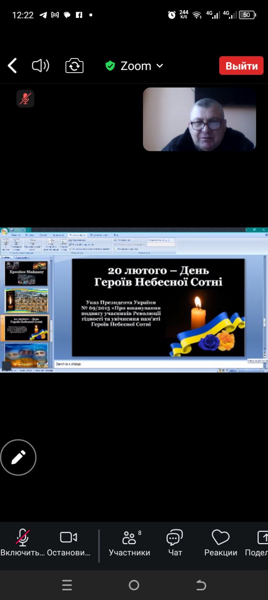Select the participant's video thumbnail
This screenshot has width=268, height=600.
coord(199,119)
